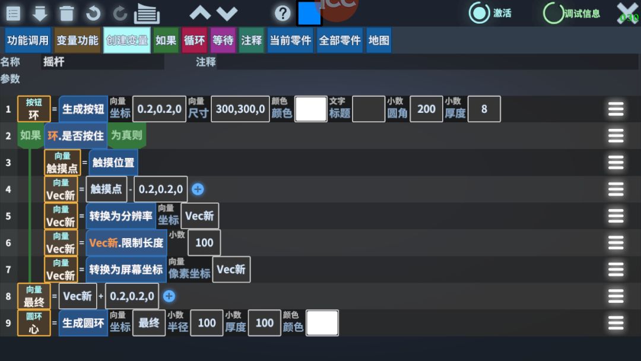This screenshot has height=361, width=641.
Task: Click the undo arrow icon
Action: 93,14
